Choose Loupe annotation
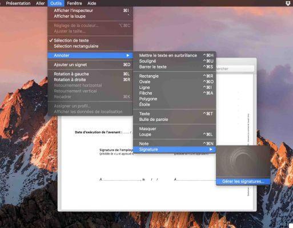Image resolution: width=293 pixels, height=228 pixels. pos(174,135)
